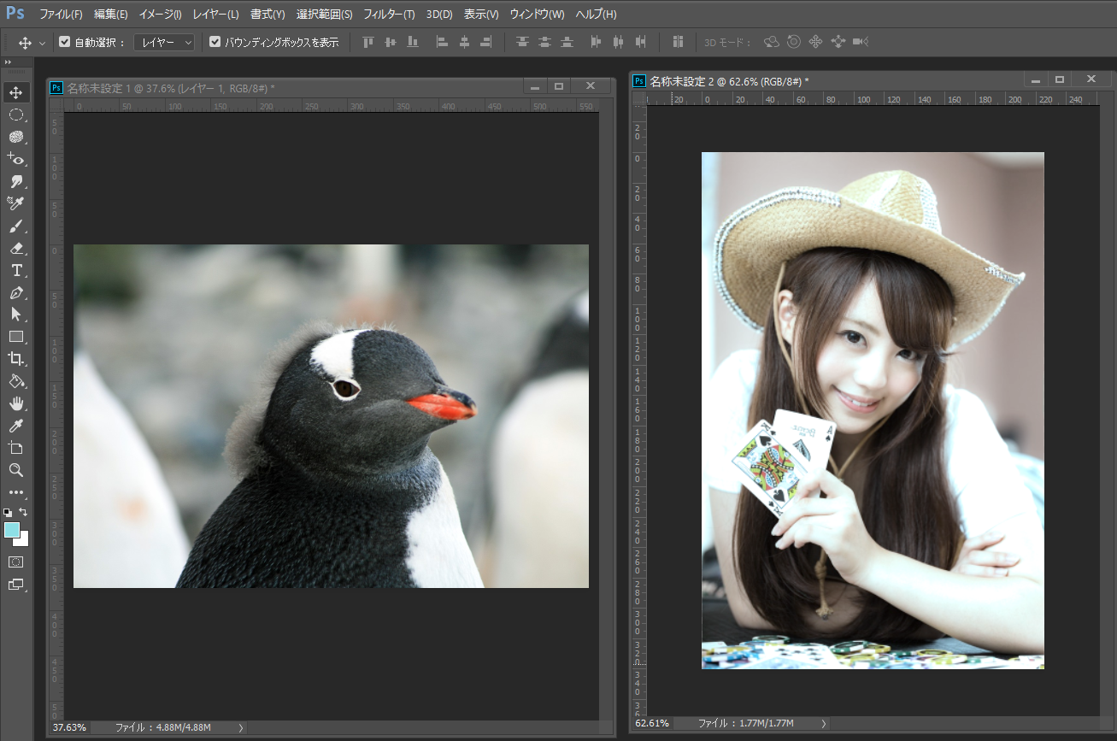Open status bar arrow in 名称未設定 2 window
The image size is (1117, 741).
click(x=824, y=723)
